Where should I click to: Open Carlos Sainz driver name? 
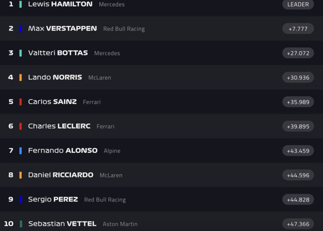(x=52, y=102)
